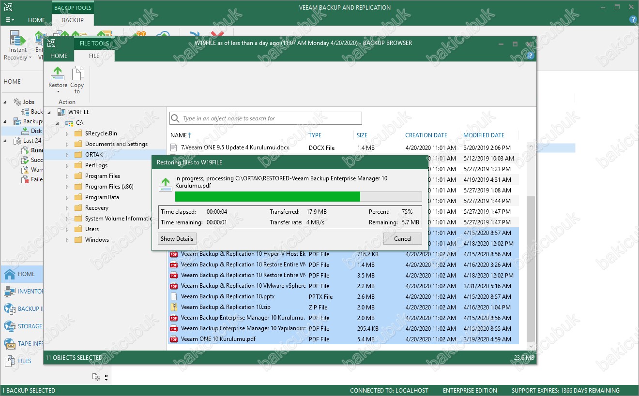Screen dimensions: 639x396
Task: Click the Copy to icon in ribbon
Action: [x=77, y=73]
